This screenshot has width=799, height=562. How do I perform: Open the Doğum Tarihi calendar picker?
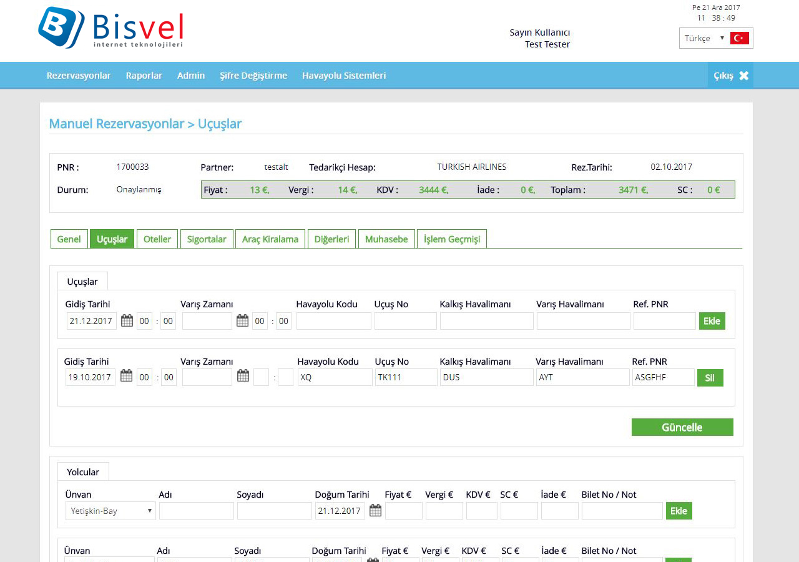click(375, 511)
